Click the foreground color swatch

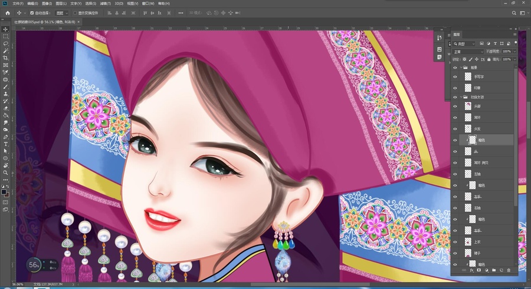[x=4, y=192]
